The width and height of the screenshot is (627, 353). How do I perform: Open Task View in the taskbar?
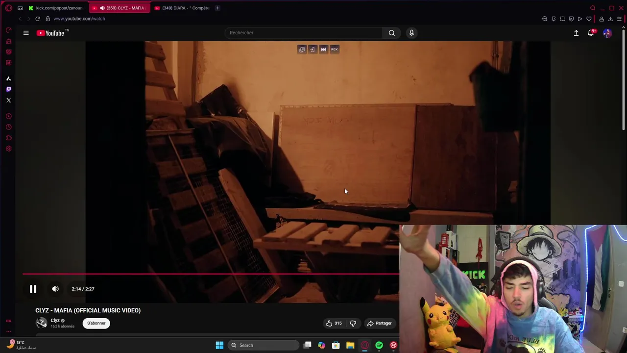pyautogui.click(x=307, y=345)
